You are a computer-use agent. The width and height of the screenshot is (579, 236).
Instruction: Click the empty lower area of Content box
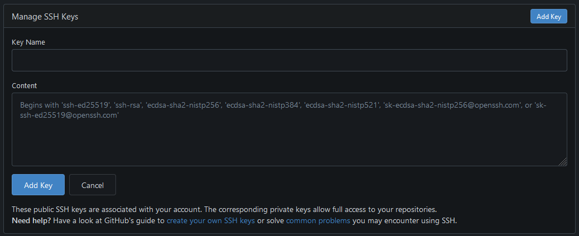289,146
